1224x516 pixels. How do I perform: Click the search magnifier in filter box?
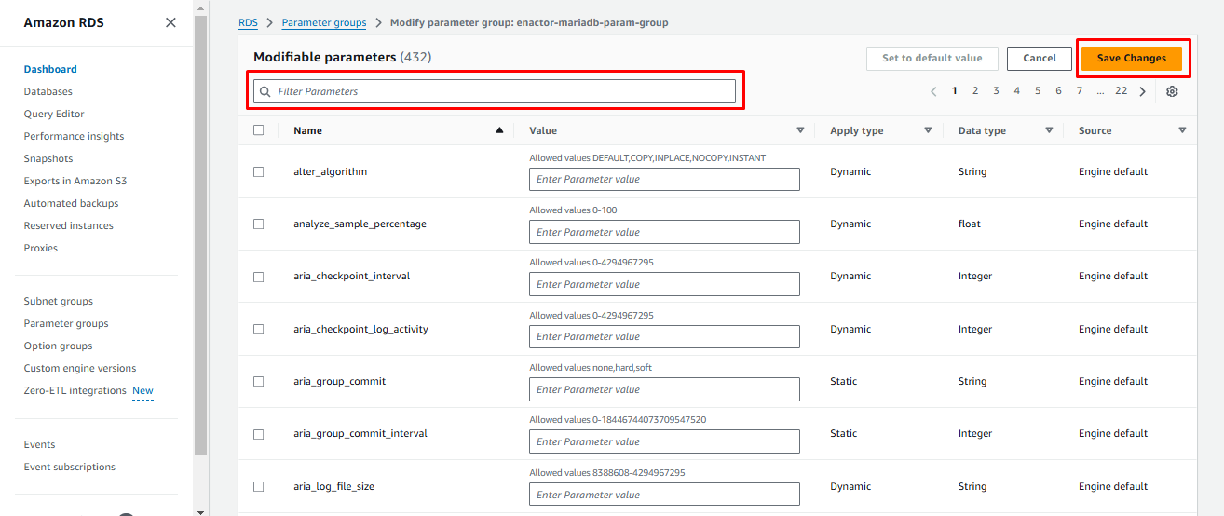pyautogui.click(x=265, y=91)
